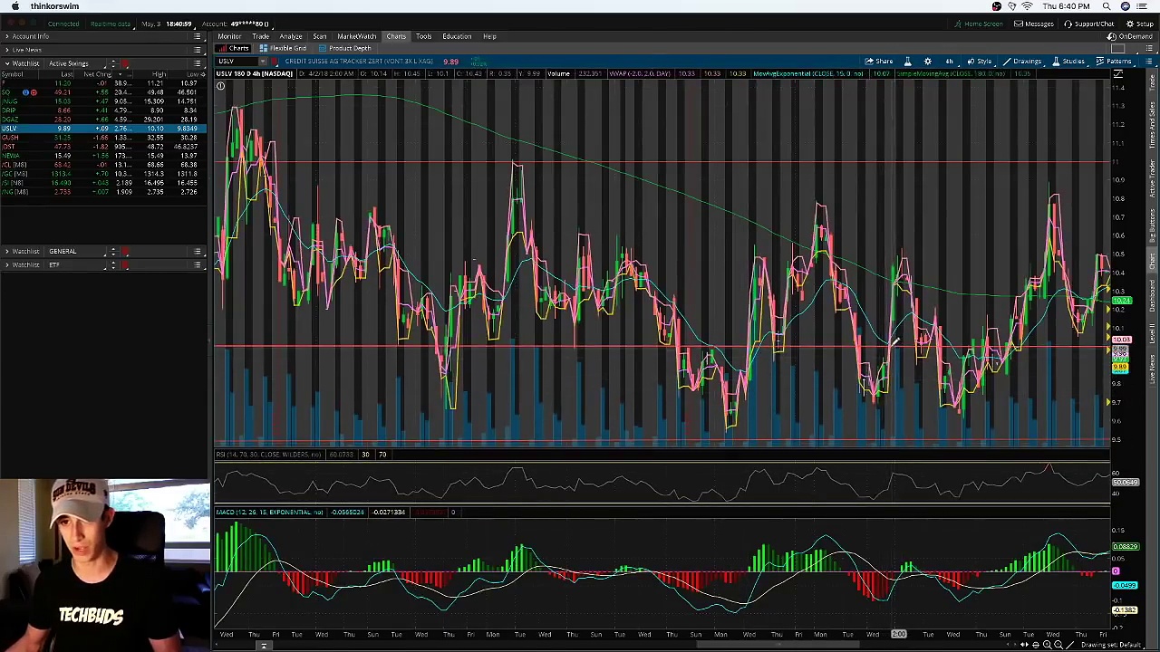Open the thinkorswim menu in the menu bar

click(x=54, y=6)
